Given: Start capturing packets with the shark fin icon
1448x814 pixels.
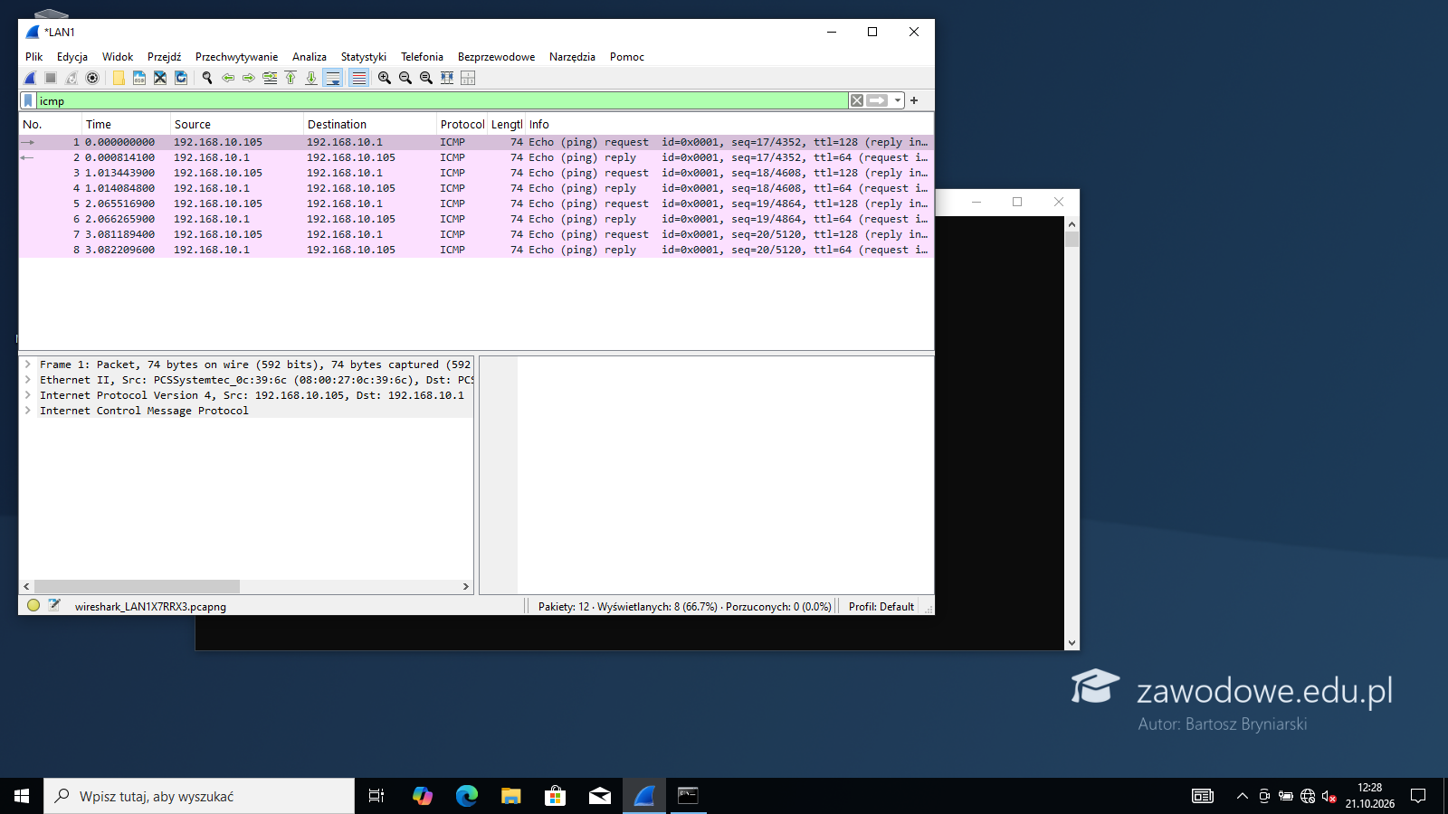Looking at the screenshot, I should [x=30, y=78].
